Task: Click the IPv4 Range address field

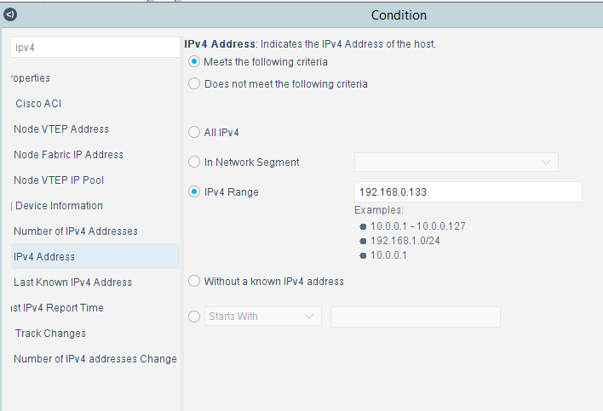Action: coord(468,192)
